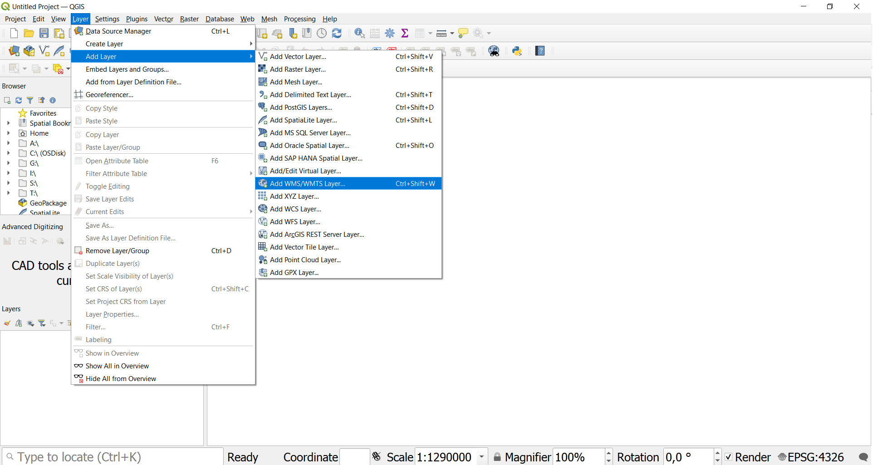Expand the S:\ drive node
This screenshot has height=465, width=873.
tap(8, 183)
